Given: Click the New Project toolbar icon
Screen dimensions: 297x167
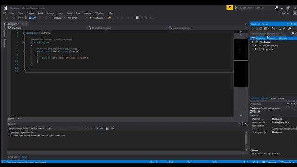Looking at the screenshot, I should tap(19, 18).
